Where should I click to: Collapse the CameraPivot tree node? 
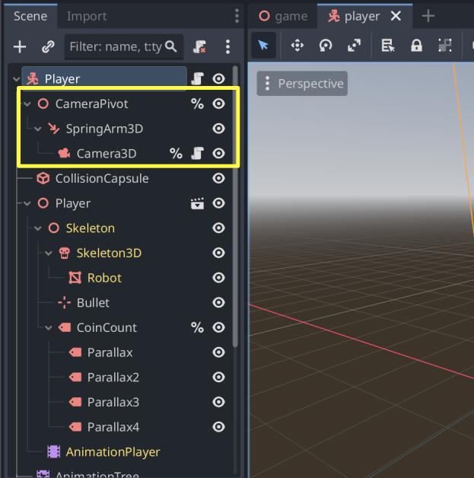pos(27,104)
